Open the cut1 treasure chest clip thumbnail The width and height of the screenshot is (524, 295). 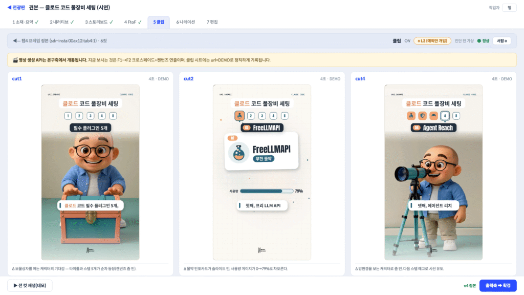90,172
